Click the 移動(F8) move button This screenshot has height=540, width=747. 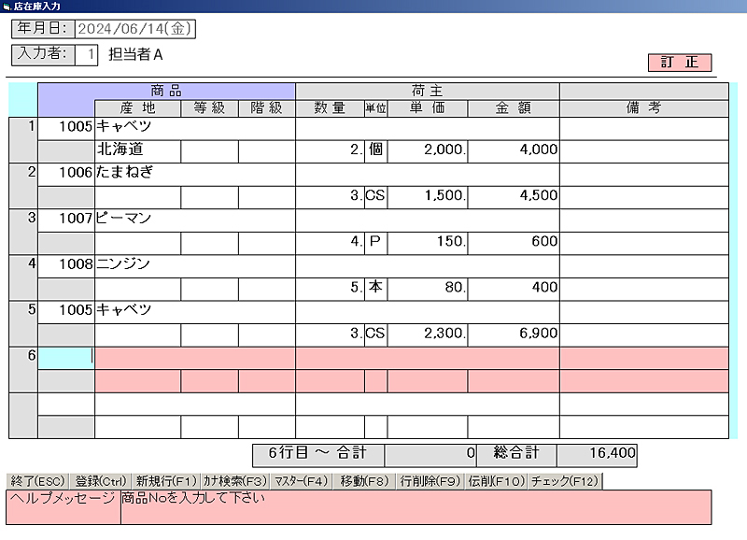click(x=363, y=481)
